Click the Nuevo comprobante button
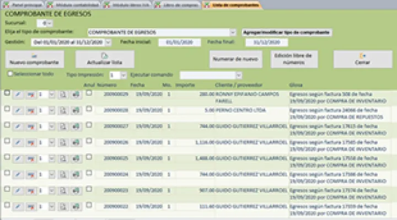Image resolution: width=397 pixels, height=220 pixels. (34, 59)
